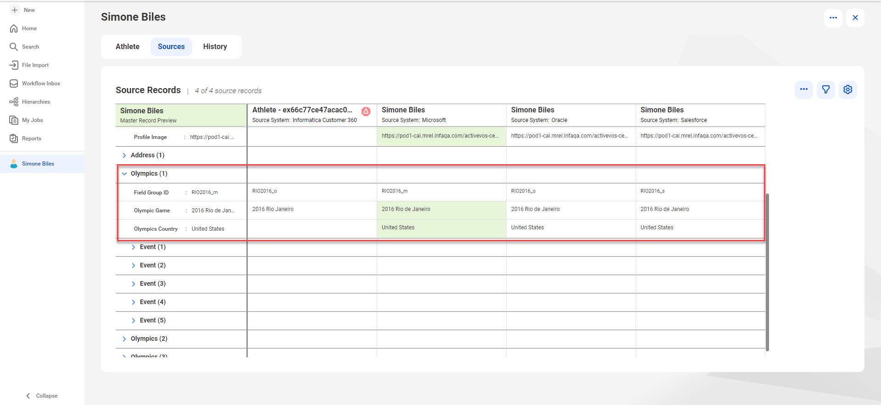Viewport: 881px width, 405px height.
Task: Click United States cell in Microsoft column
Action: click(441, 227)
